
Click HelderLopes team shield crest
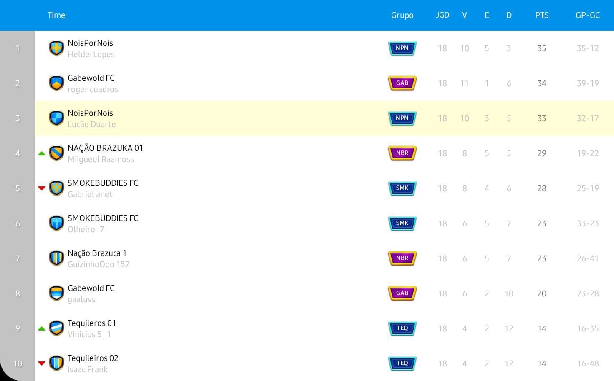[56, 48]
